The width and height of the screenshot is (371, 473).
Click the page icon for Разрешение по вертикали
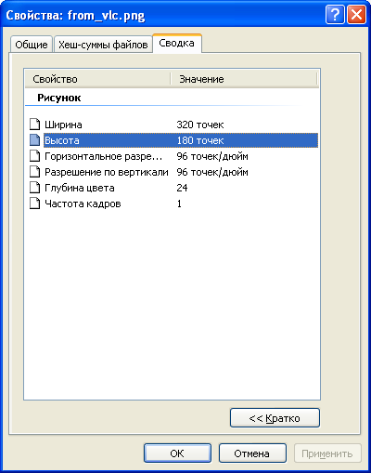(x=34, y=172)
